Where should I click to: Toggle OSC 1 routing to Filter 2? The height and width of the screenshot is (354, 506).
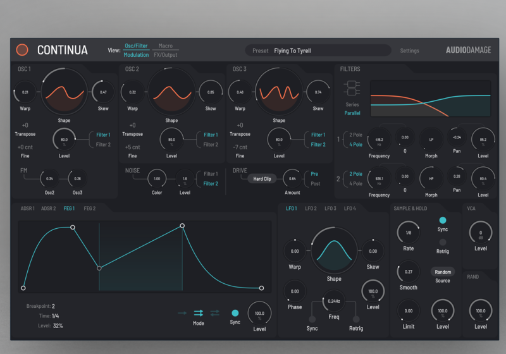pos(103,145)
